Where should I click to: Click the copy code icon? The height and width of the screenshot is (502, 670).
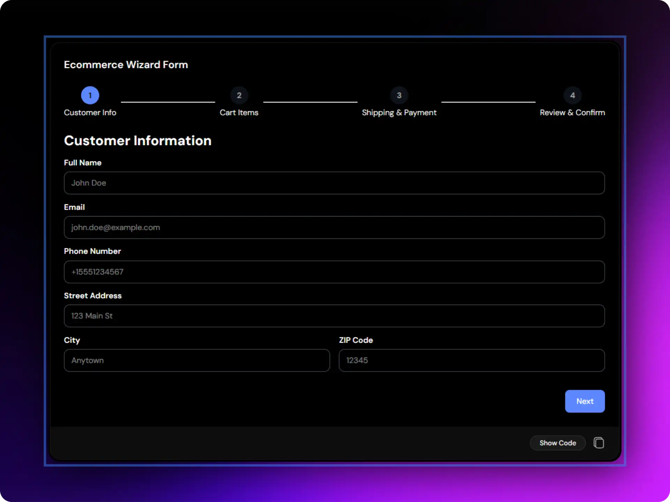point(599,443)
